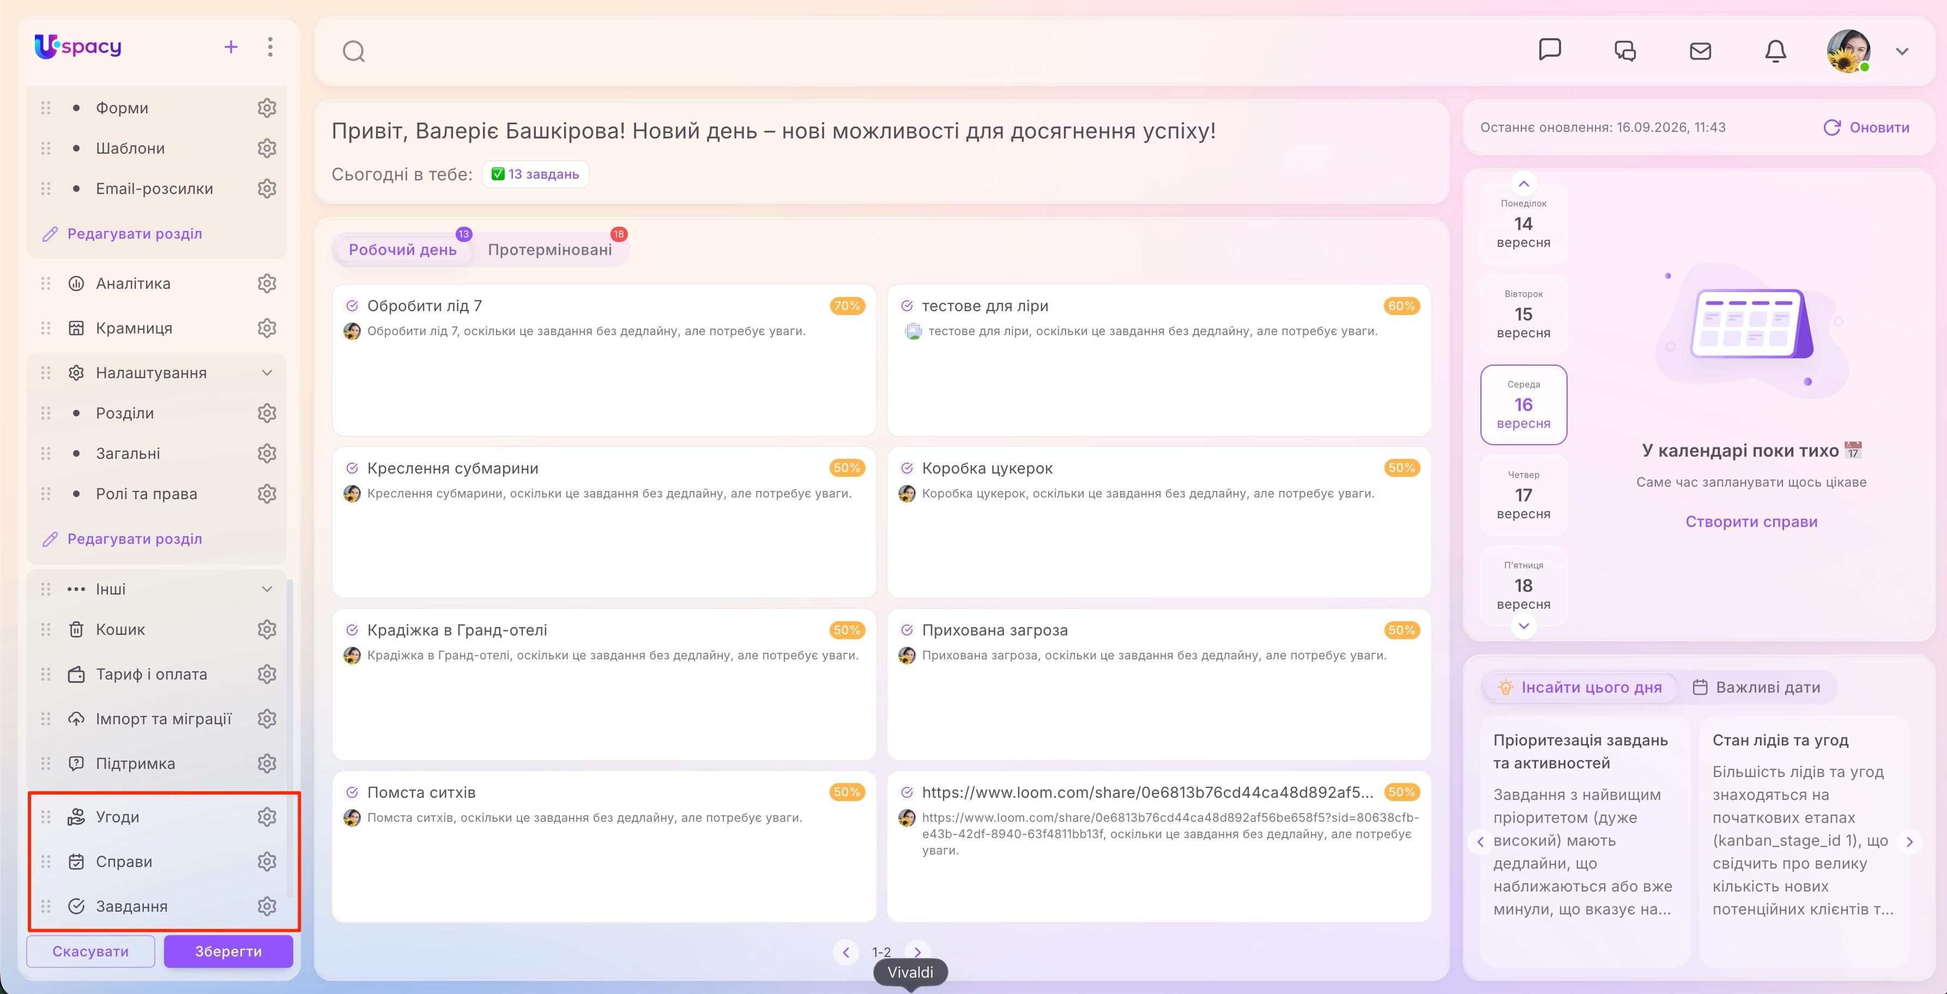Image resolution: width=1947 pixels, height=994 pixels.
Task: Click the 70% progress badge on Обробити лід 7
Action: tap(846, 305)
